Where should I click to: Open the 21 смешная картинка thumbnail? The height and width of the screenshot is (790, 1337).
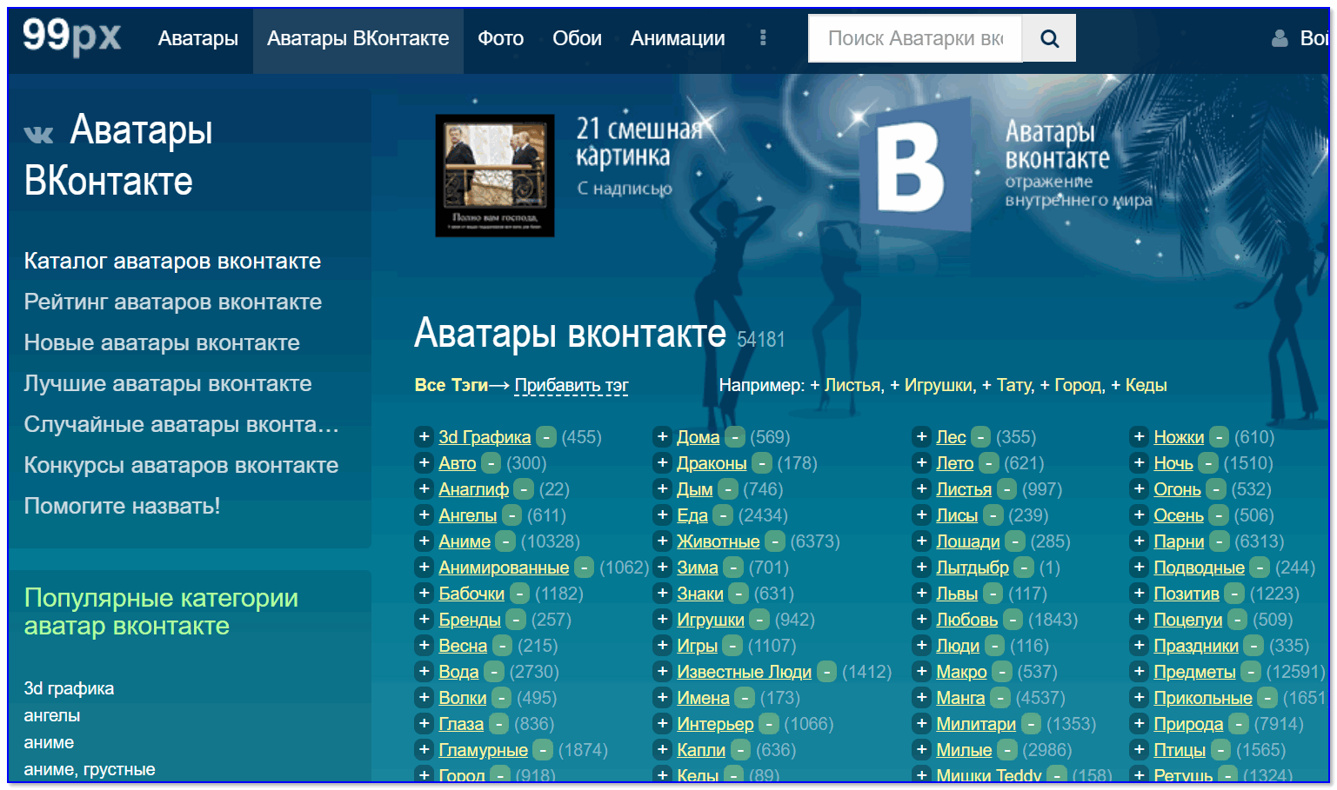(x=494, y=176)
